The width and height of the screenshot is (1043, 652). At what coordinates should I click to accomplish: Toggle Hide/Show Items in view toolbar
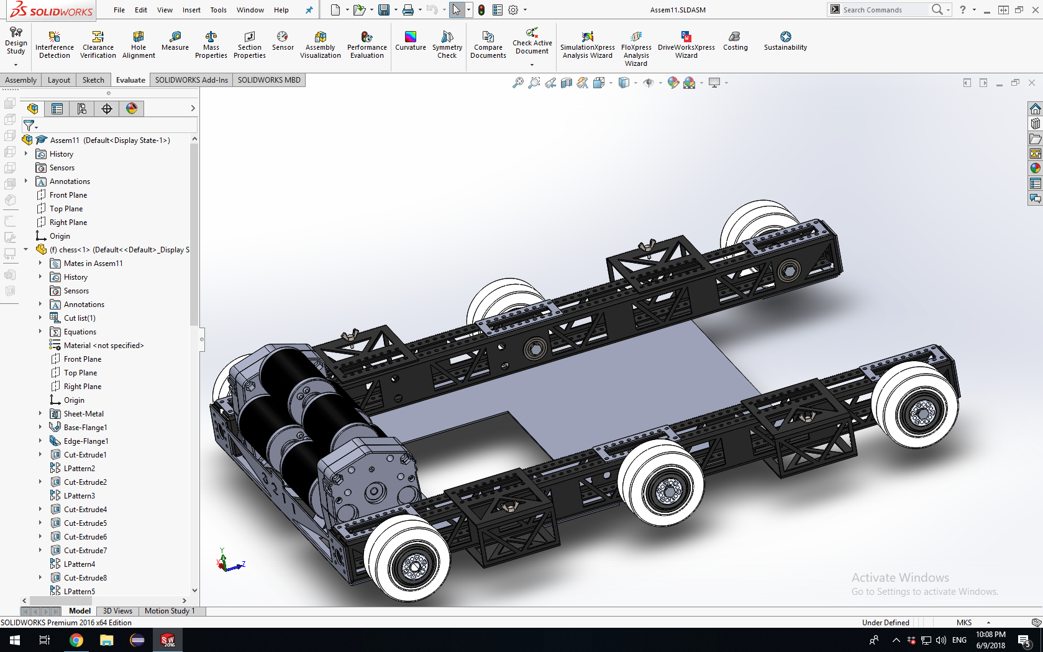coord(649,83)
